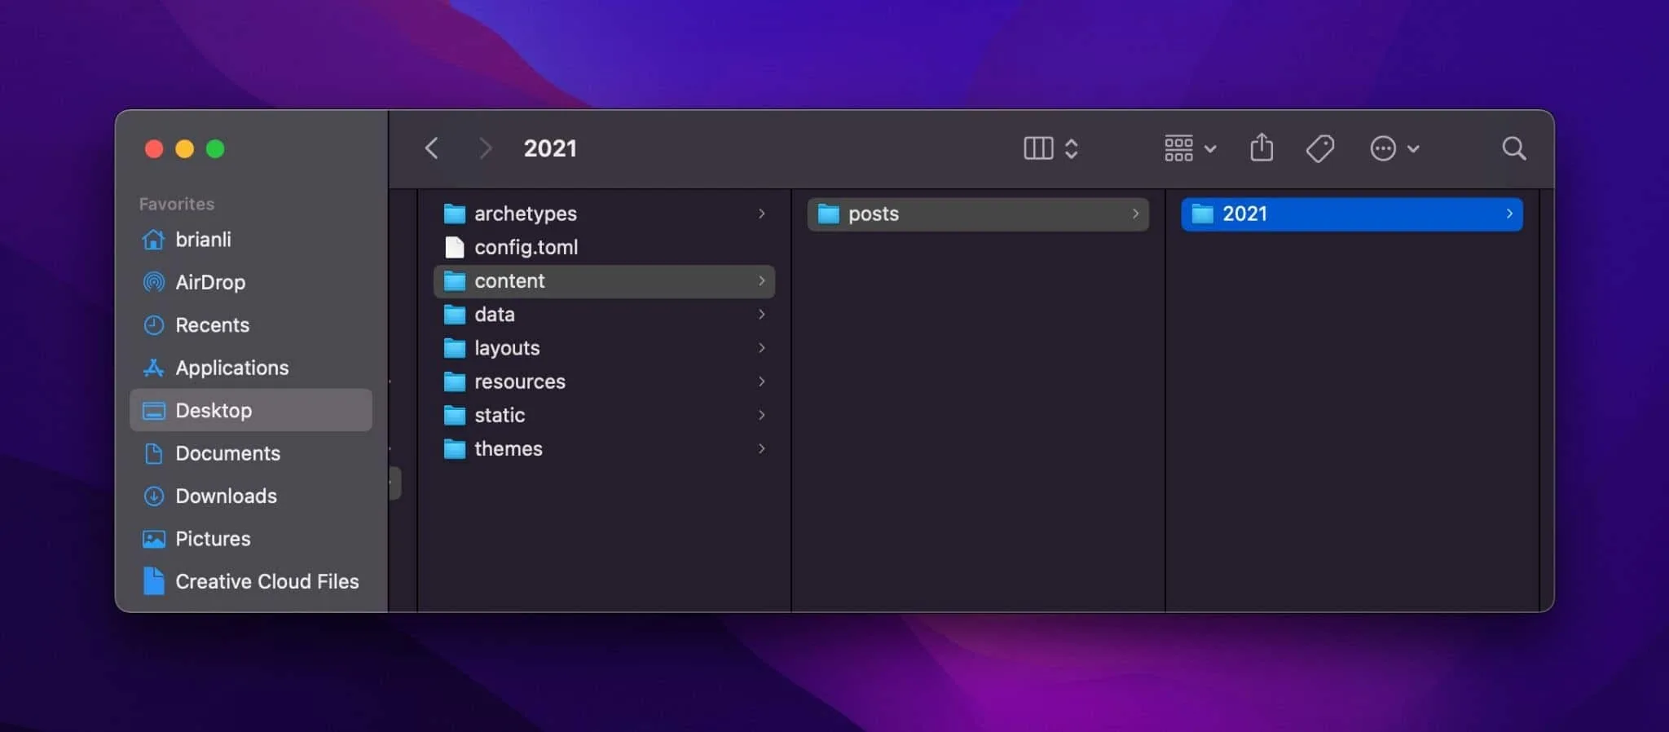
Task: Select Desktop in the sidebar
Action: pos(251,410)
